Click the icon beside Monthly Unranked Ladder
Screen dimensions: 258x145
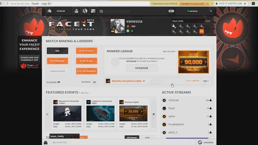click(x=108, y=81)
